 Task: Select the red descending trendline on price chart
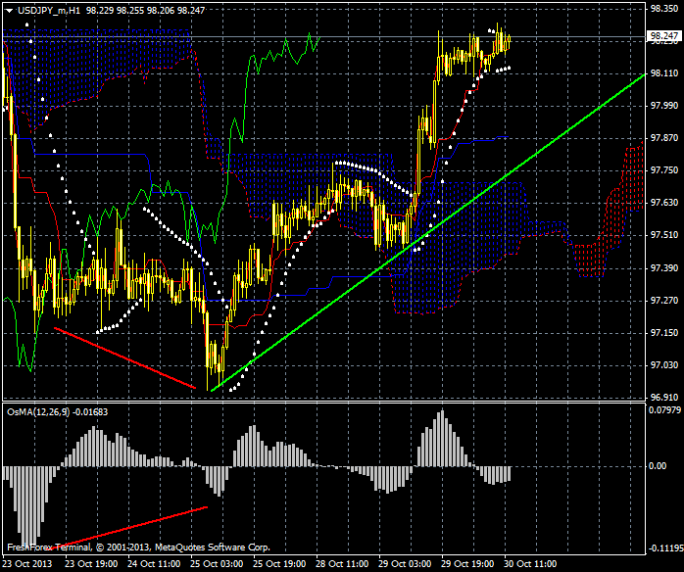click(123, 357)
